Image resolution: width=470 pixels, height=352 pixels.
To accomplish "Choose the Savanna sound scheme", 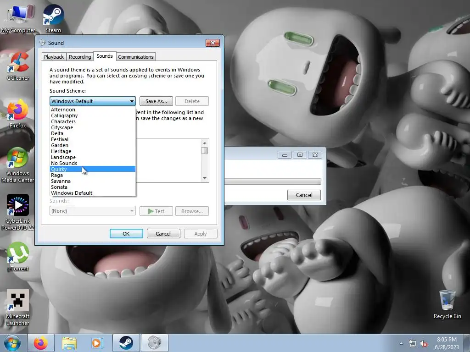I will [x=93, y=181].
